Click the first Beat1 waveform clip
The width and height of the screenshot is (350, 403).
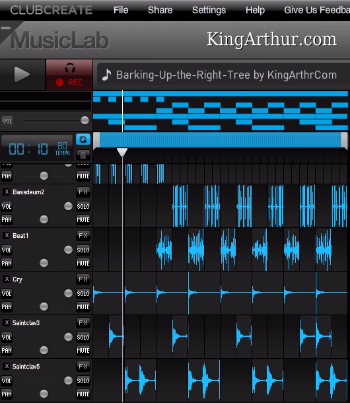coord(164,249)
